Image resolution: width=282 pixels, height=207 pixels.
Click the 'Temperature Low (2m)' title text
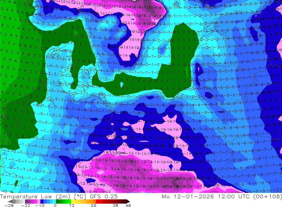(35, 196)
